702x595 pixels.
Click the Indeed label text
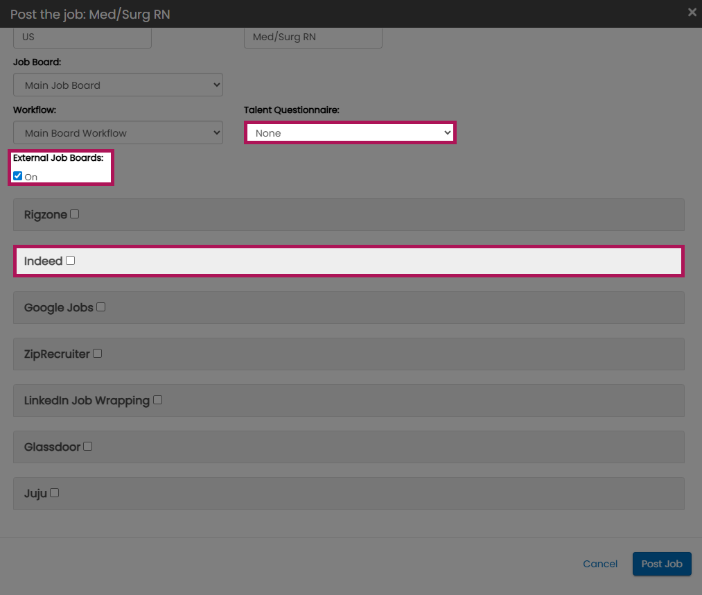(x=43, y=261)
